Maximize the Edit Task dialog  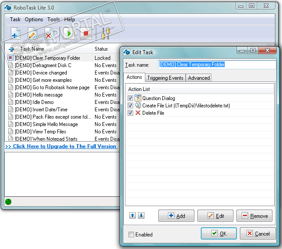253,50
